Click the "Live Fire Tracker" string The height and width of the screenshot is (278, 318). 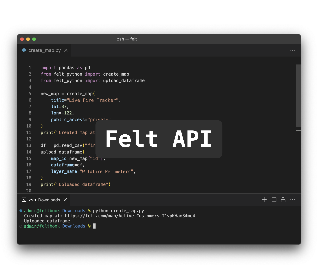(93, 100)
